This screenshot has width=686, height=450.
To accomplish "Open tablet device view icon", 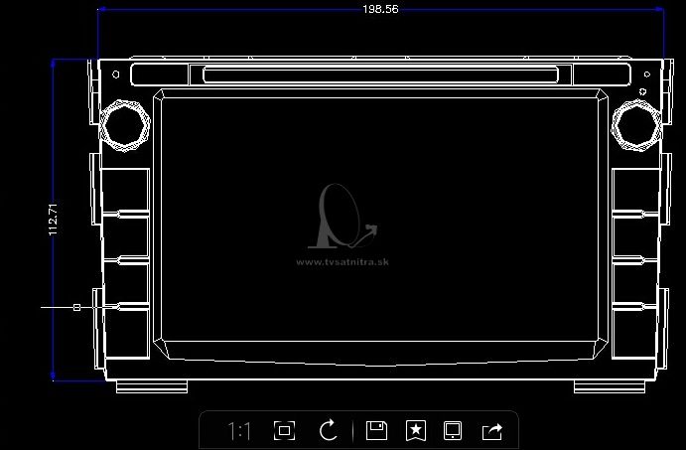I will coord(453,431).
